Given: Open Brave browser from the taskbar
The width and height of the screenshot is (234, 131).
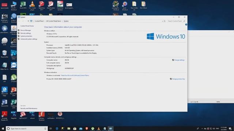Looking at the screenshot, I should pyautogui.click(x=87, y=128).
